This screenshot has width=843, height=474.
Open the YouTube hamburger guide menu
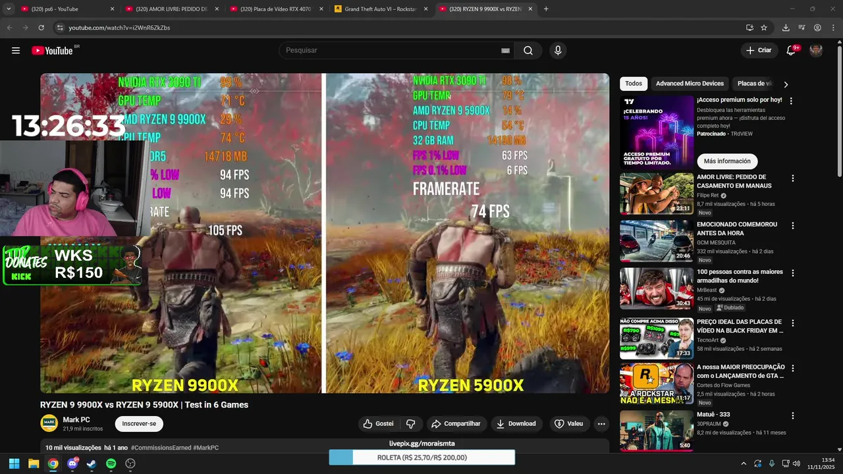click(x=16, y=51)
